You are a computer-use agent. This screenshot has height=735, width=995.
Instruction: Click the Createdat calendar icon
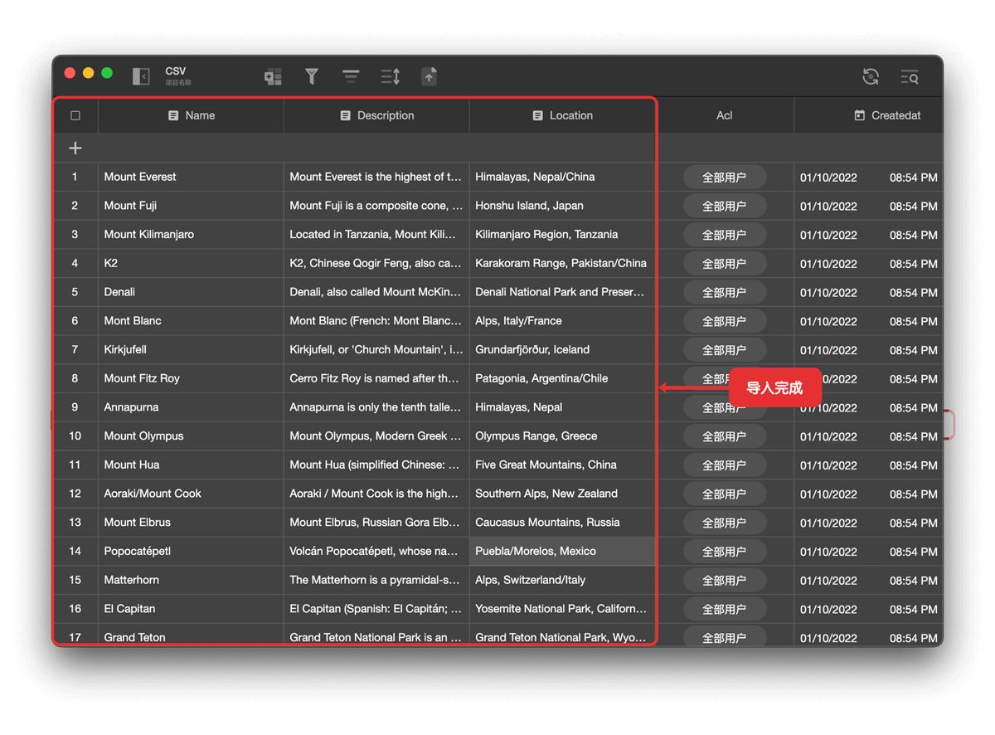point(860,115)
